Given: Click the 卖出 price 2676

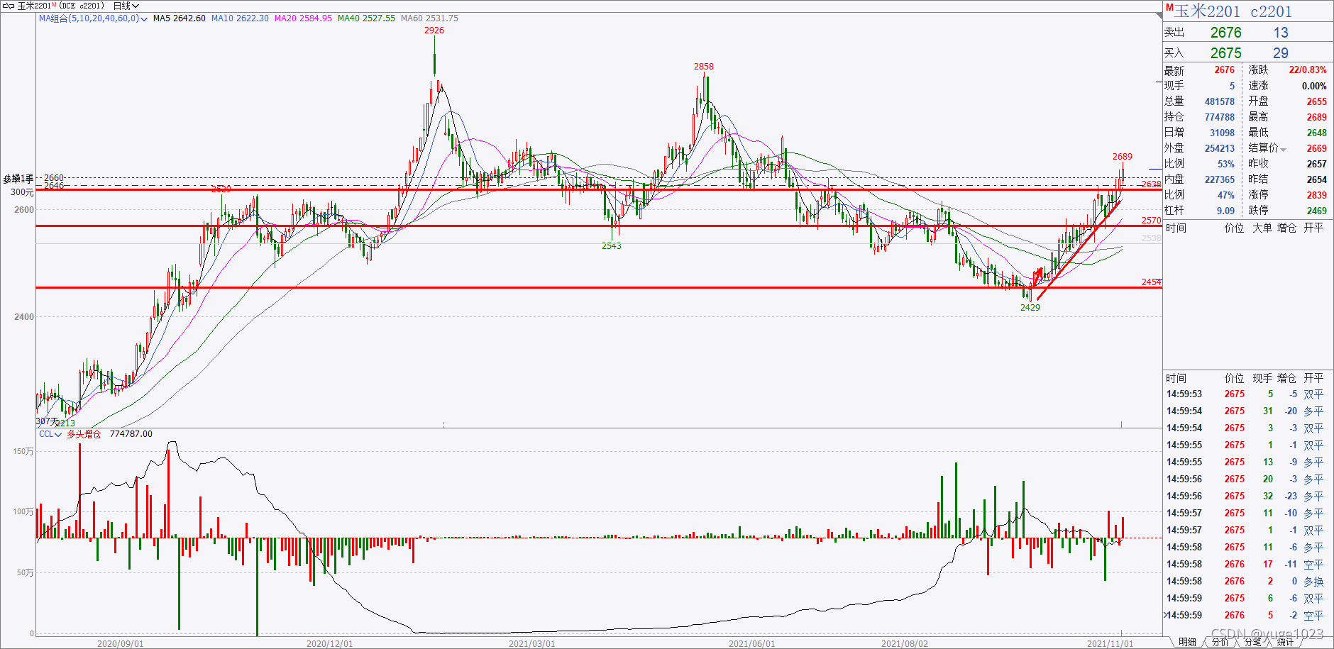Looking at the screenshot, I should [x=1225, y=33].
